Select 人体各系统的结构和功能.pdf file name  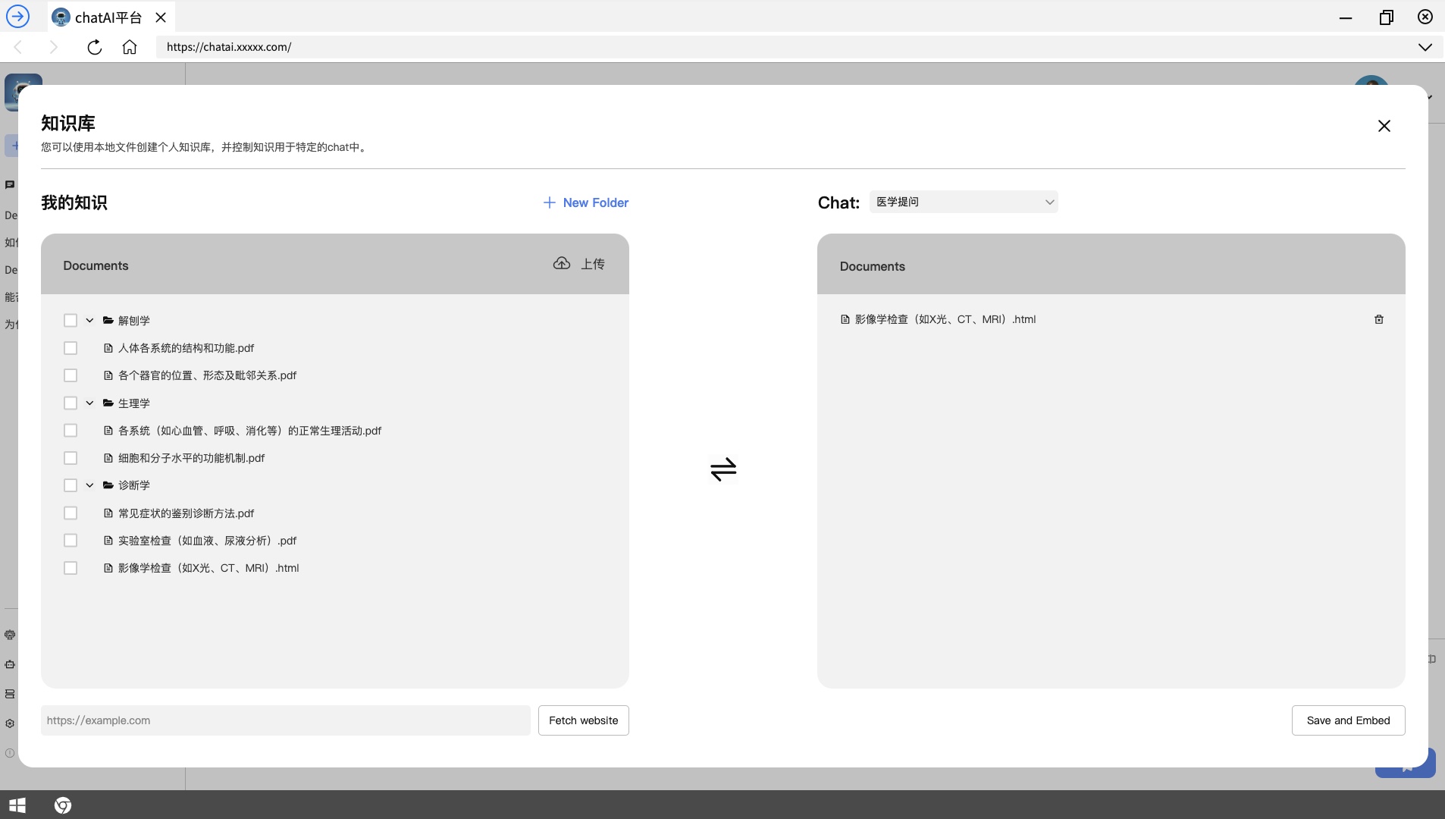[187, 348]
